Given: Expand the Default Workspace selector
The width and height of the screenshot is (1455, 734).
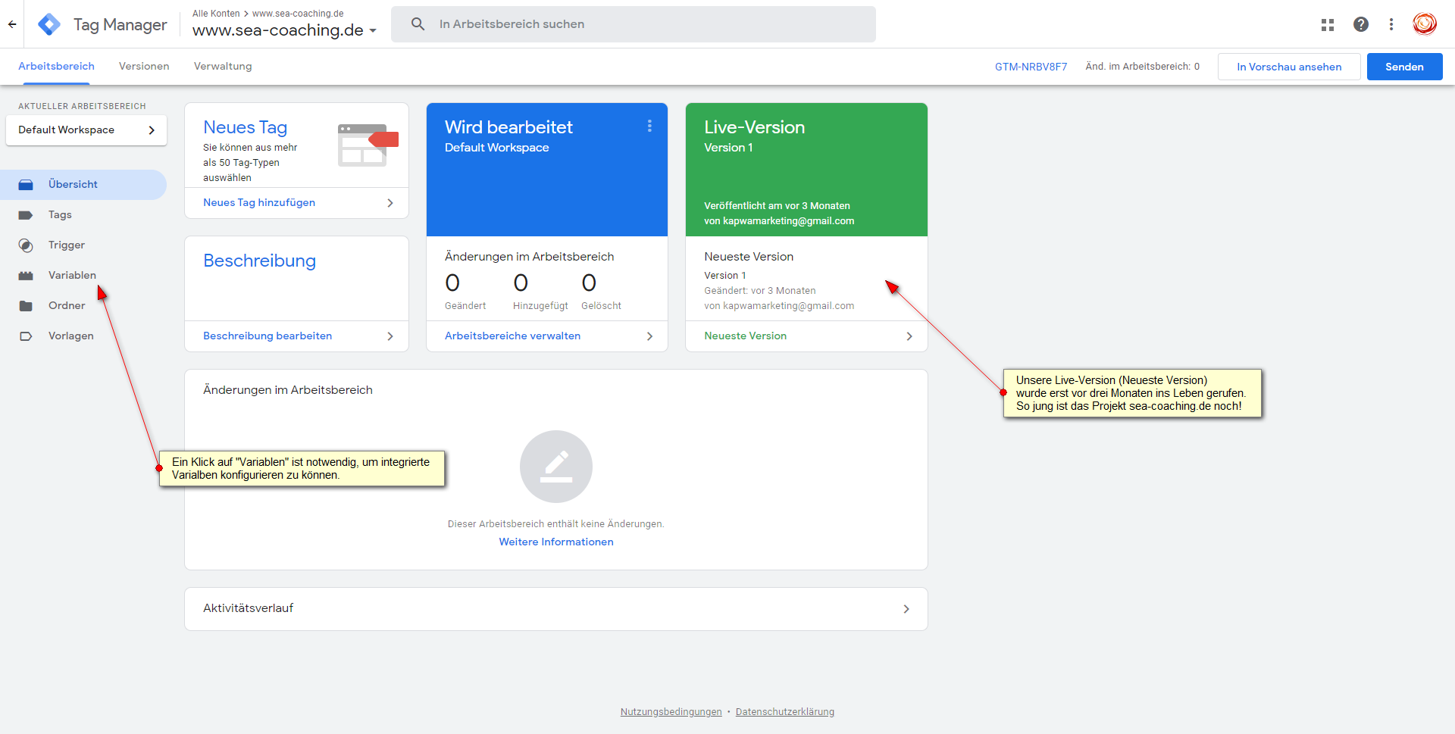Looking at the screenshot, I should pos(86,130).
